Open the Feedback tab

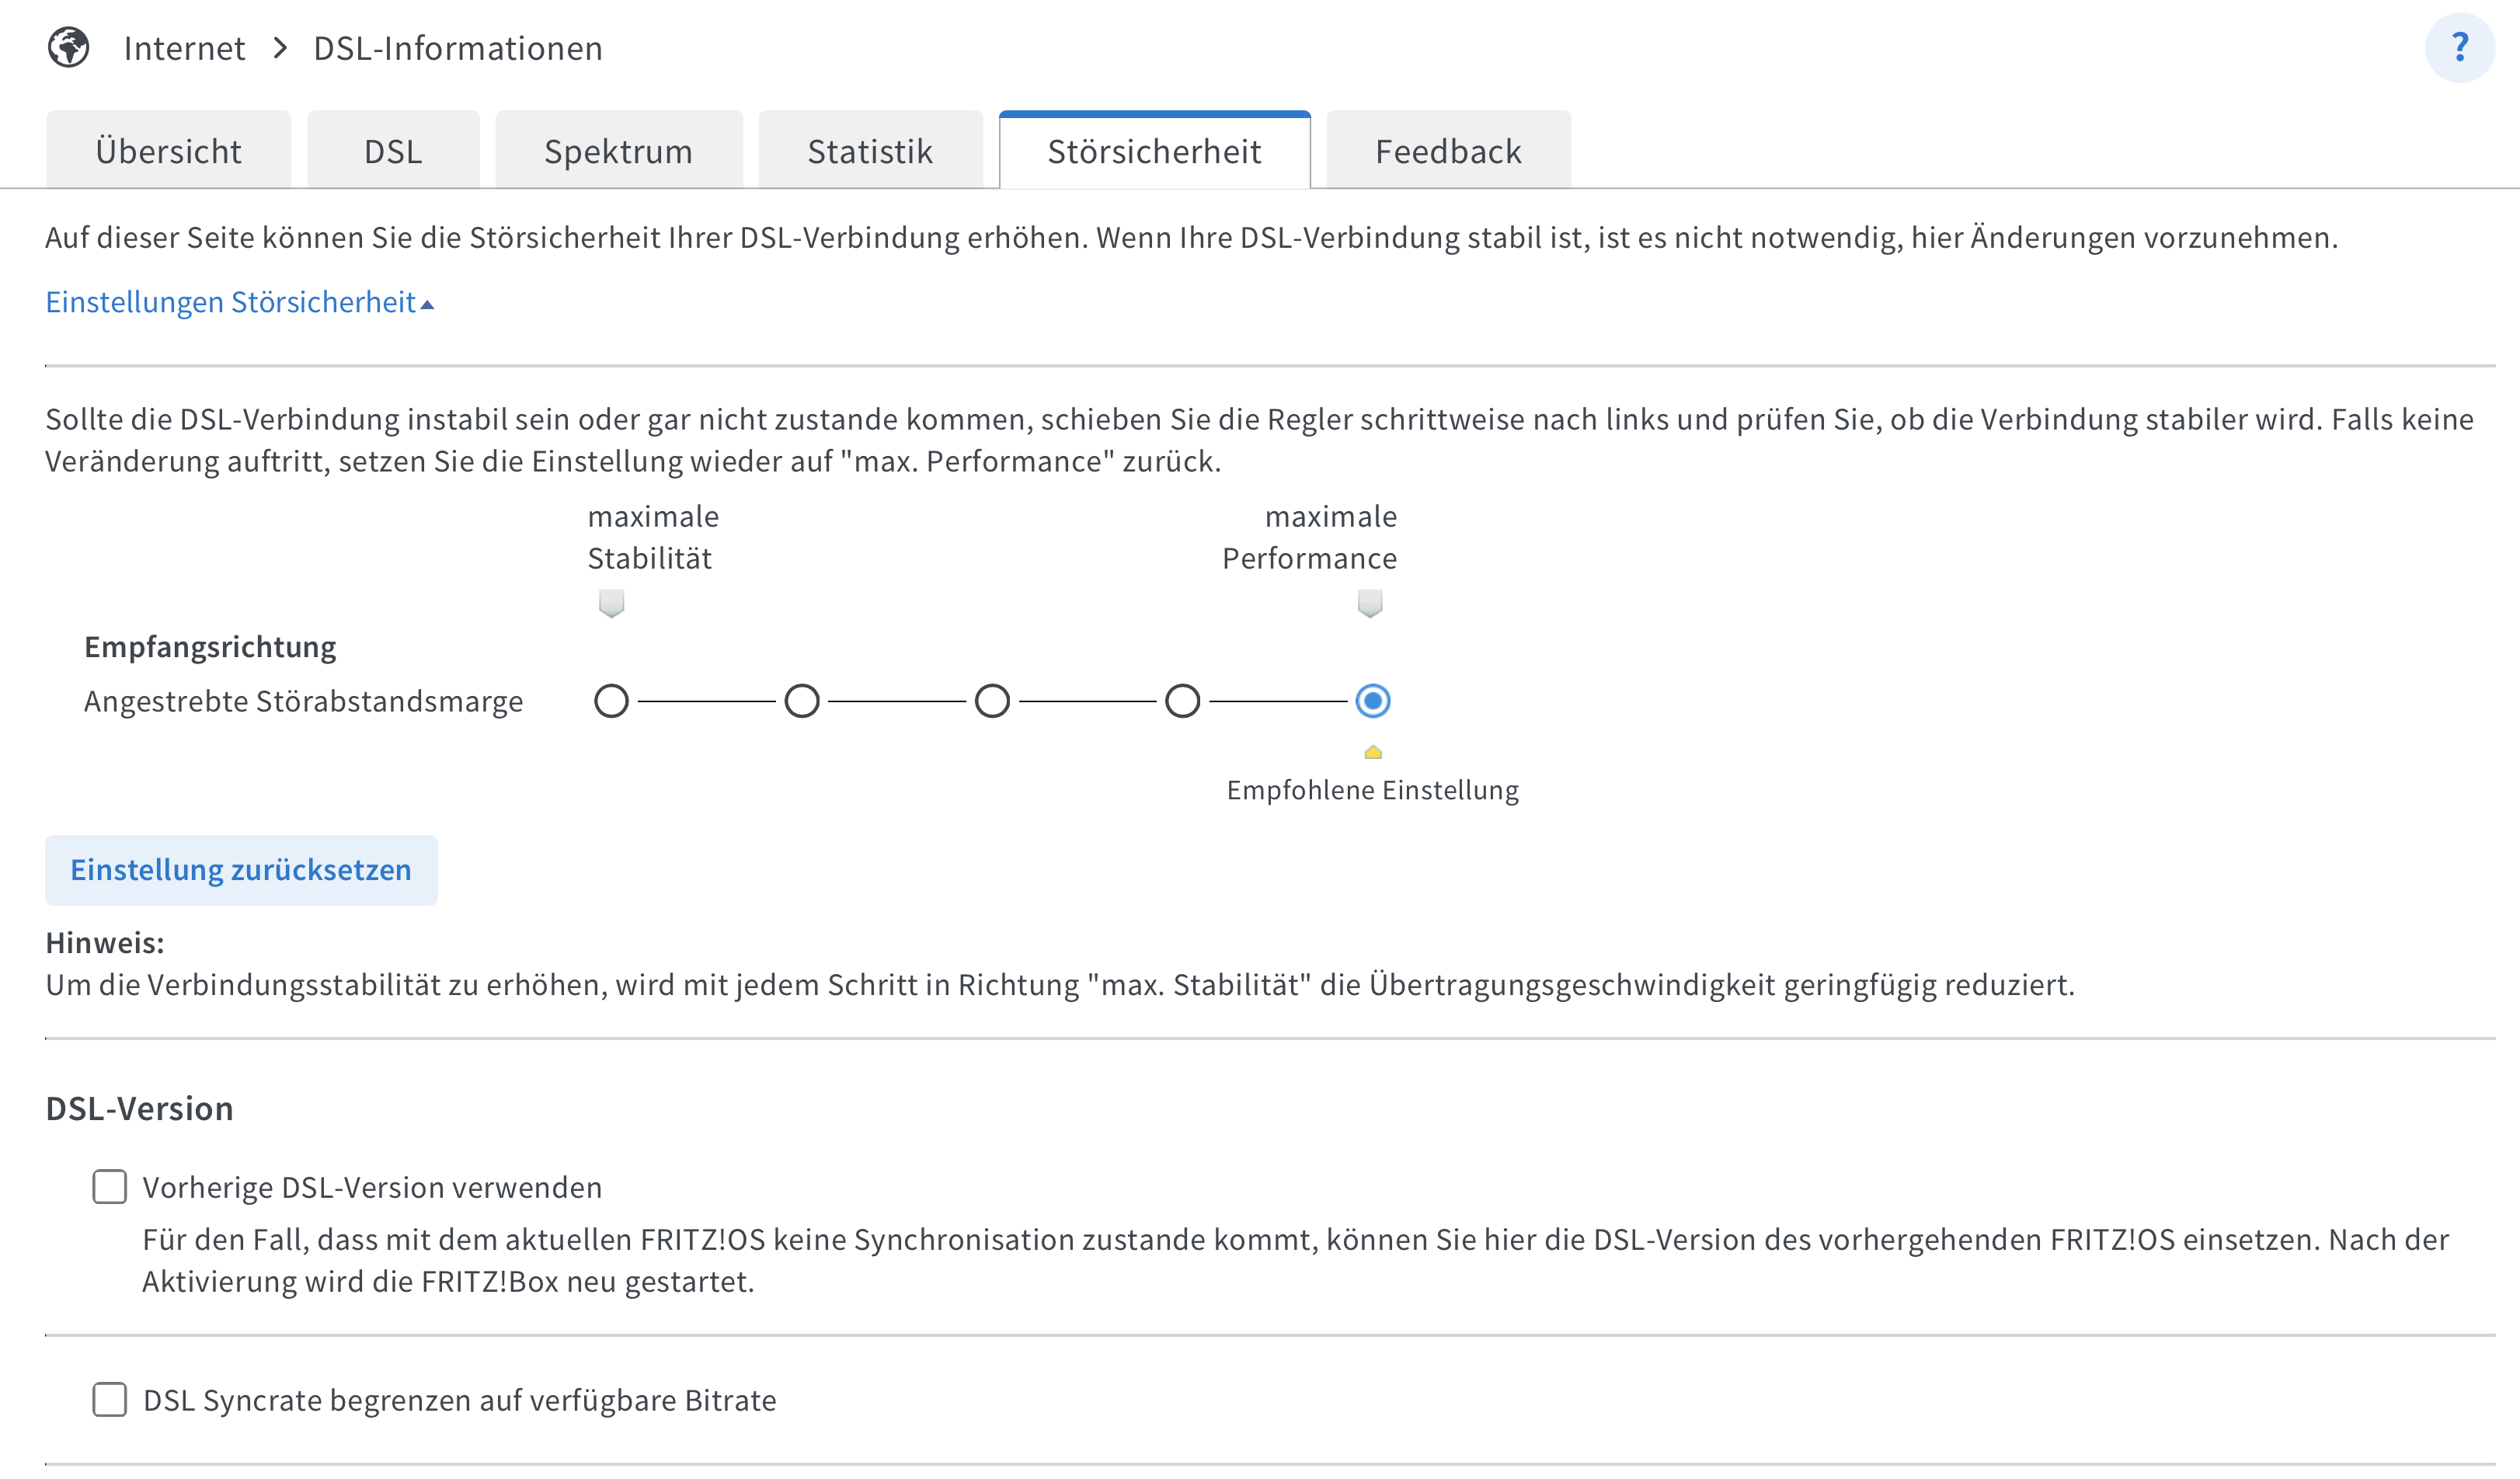point(1447,151)
